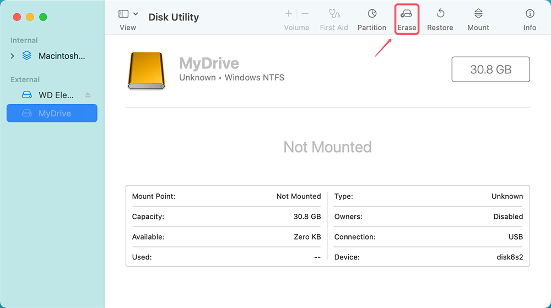Click the orange MyDrive disk image
The height and width of the screenshot is (308, 551).
coord(146,71)
